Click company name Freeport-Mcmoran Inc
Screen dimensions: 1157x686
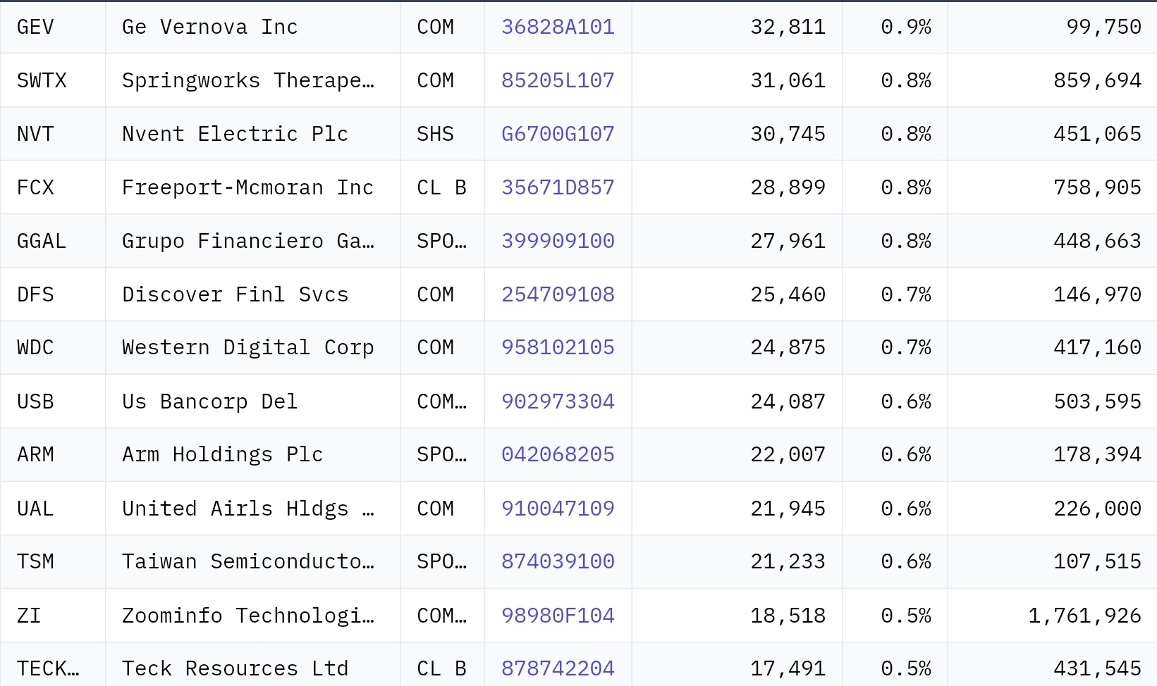[248, 187]
